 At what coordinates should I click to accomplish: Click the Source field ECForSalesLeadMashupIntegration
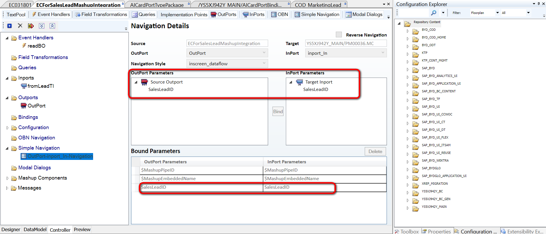[227, 43]
